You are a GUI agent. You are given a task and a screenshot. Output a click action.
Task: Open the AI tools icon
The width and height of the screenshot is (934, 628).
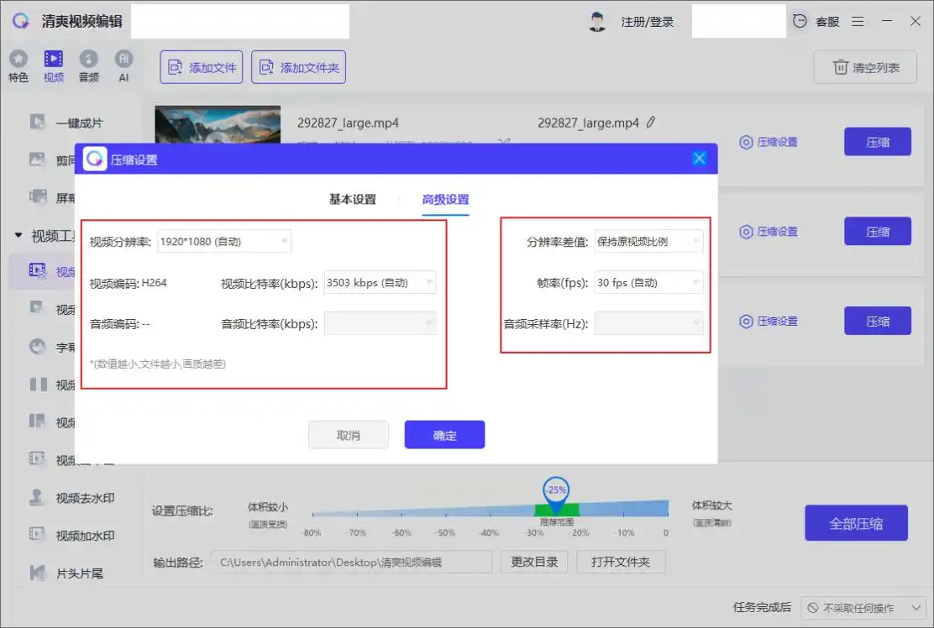pyautogui.click(x=123, y=60)
